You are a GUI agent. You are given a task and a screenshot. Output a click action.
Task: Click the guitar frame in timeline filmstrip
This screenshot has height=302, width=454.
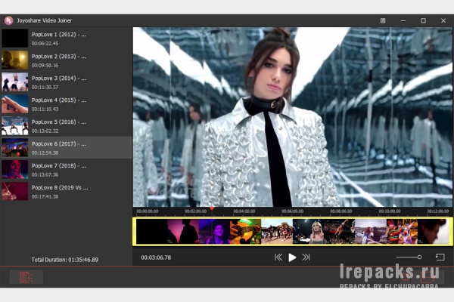(x=245, y=232)
